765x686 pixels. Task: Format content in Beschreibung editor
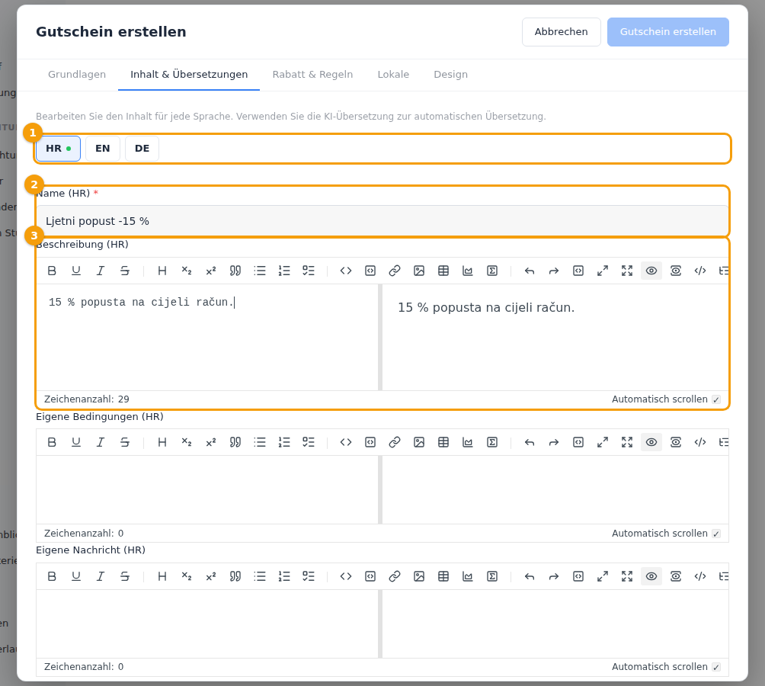tap(578, 271)
